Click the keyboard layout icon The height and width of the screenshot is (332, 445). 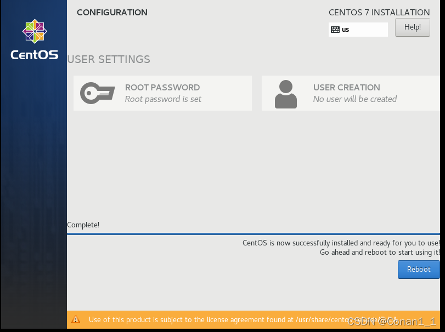click(x=335, y=30)
